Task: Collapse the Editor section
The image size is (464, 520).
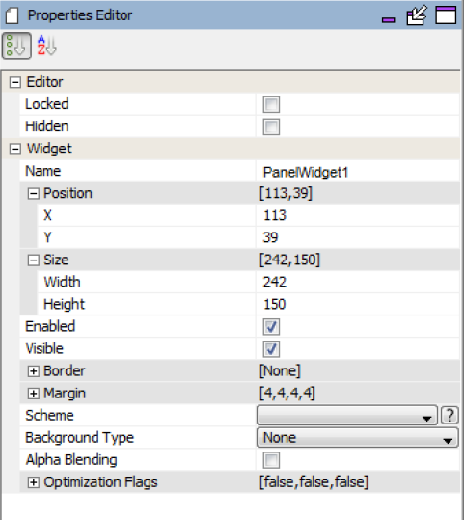Action: point(14,82)
